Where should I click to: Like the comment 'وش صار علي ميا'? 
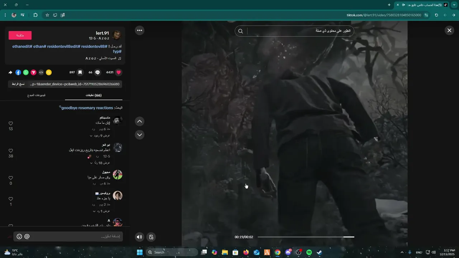[11, 178]
